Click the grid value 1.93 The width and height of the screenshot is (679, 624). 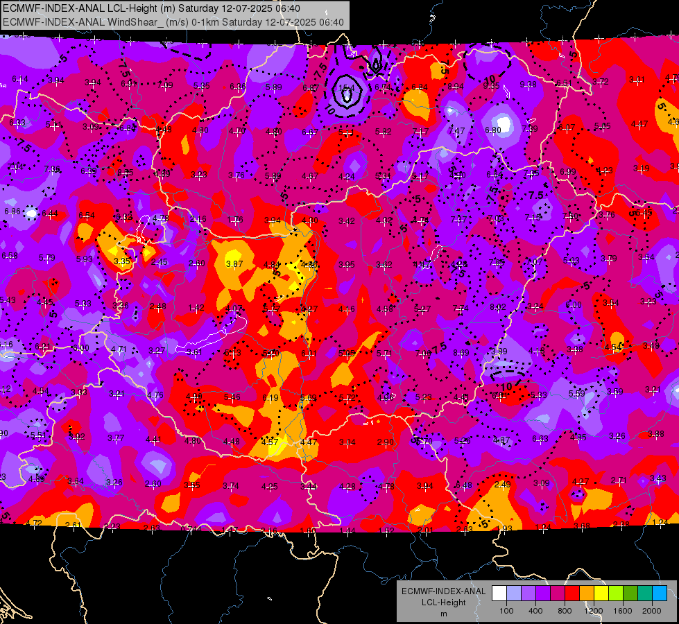pyautogui.click(x=504, y=528)
